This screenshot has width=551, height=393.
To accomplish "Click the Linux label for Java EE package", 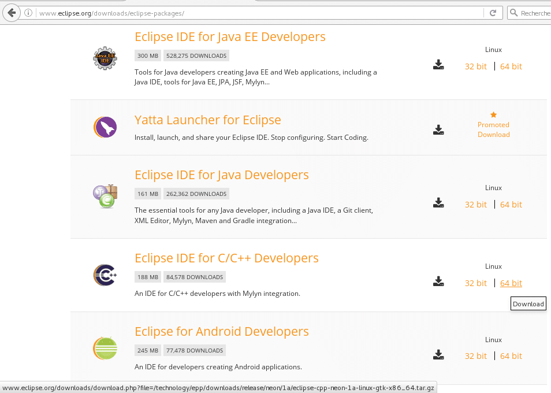I will coord(493,50).
